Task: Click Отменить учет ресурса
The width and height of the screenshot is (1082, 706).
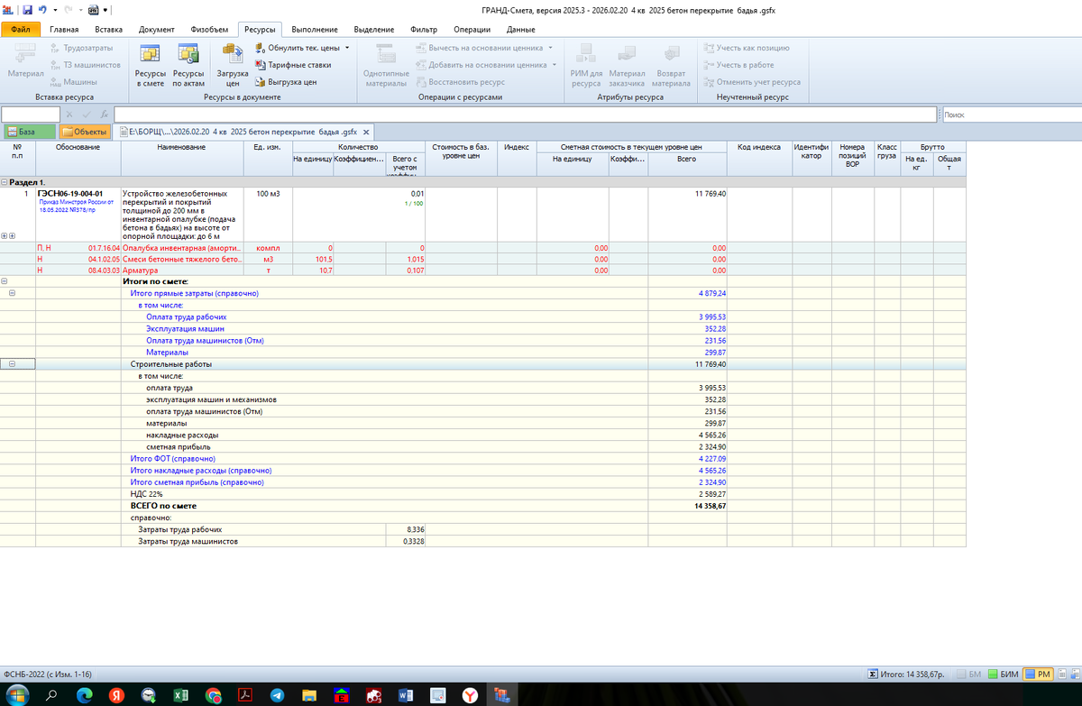Action: [x=752, y=82]
